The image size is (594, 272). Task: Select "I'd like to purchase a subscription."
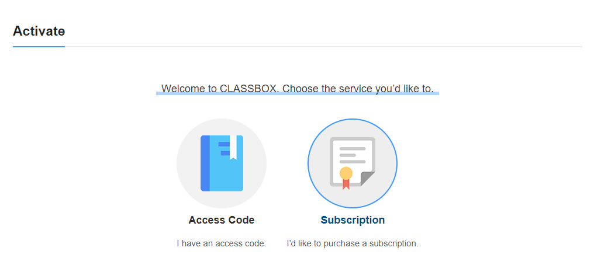(353, 243)
